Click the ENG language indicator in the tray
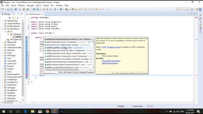The image size is (203, 114). [x=182, y=111]
